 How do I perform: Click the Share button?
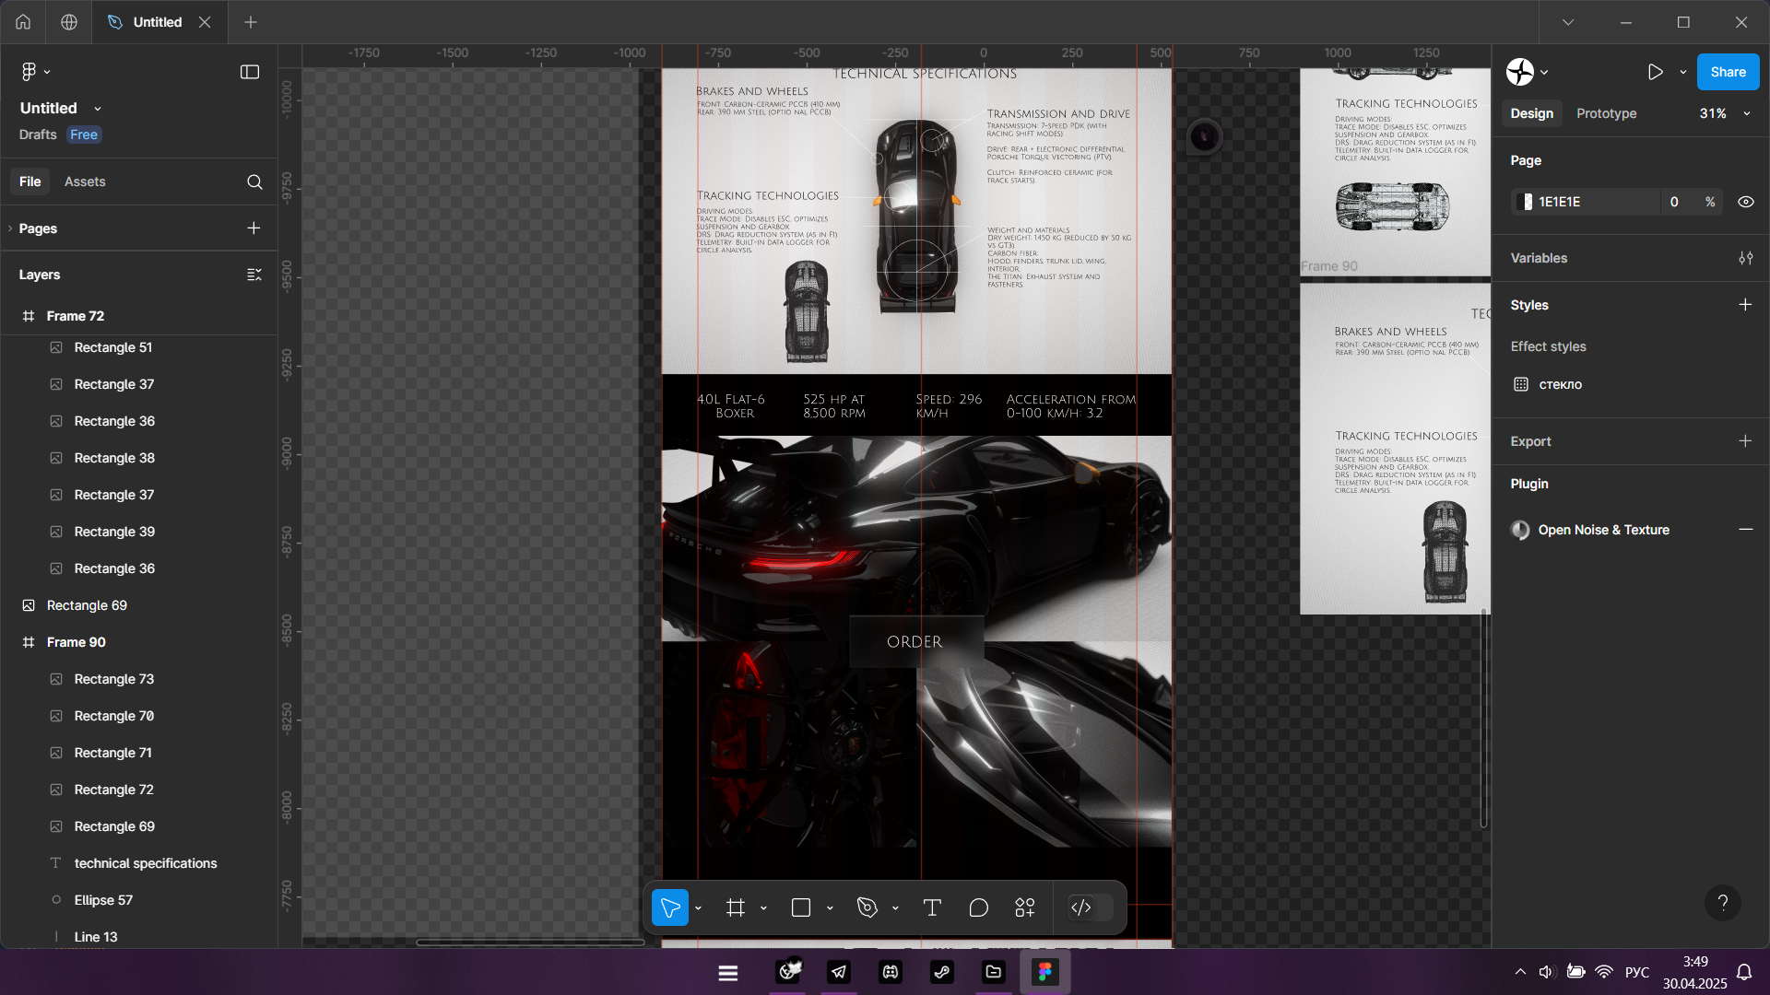coord(1728,72)
